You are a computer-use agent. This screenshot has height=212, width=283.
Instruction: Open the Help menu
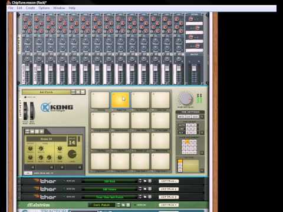click(72, 8)
